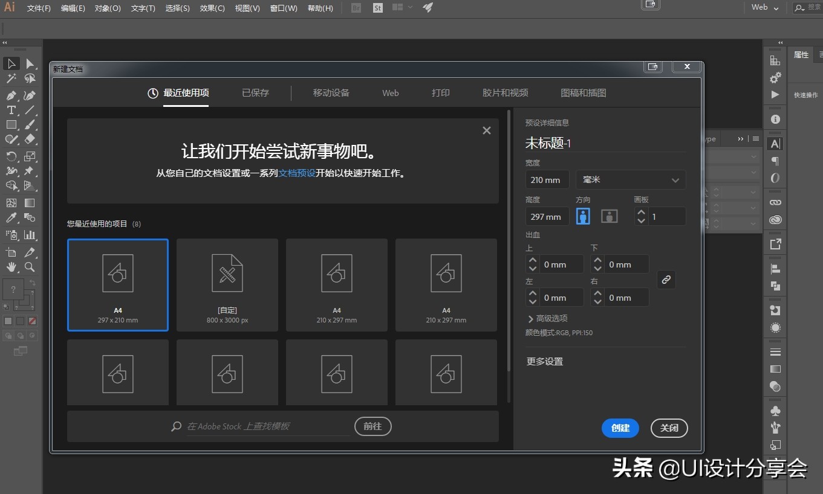Screen dimensions: 823x494
Task: Select the Type tool
Action: [11, 110]
